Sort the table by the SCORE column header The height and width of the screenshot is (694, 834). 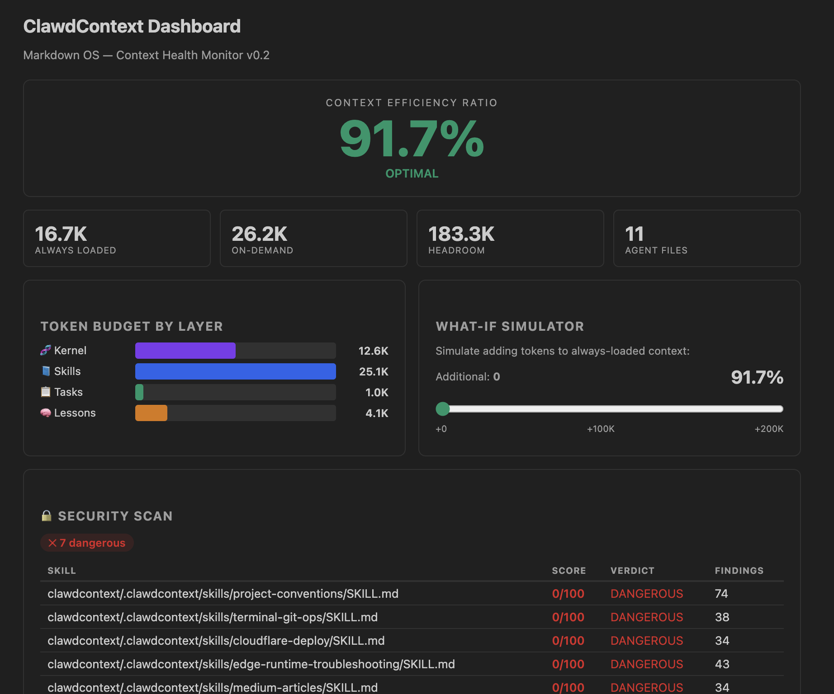pos(569,570)
